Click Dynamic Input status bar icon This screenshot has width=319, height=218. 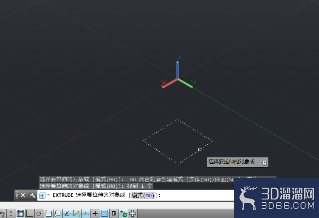pos(86,213)
